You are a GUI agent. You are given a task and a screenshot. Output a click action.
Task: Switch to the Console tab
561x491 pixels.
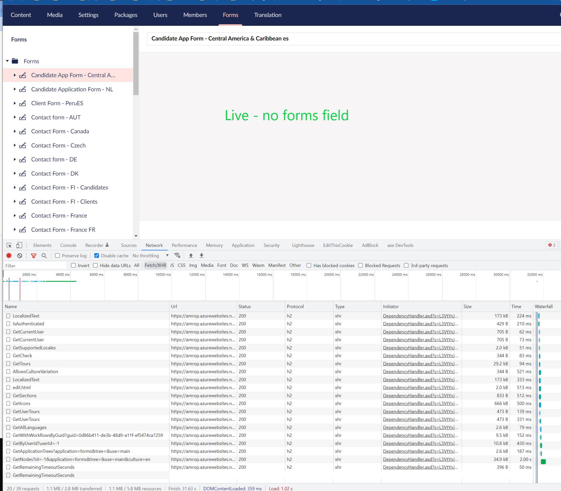click(68, 245)
